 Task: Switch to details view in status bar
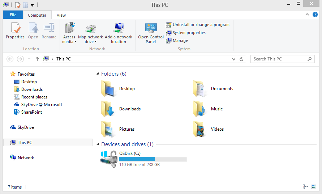coord(305,187)
